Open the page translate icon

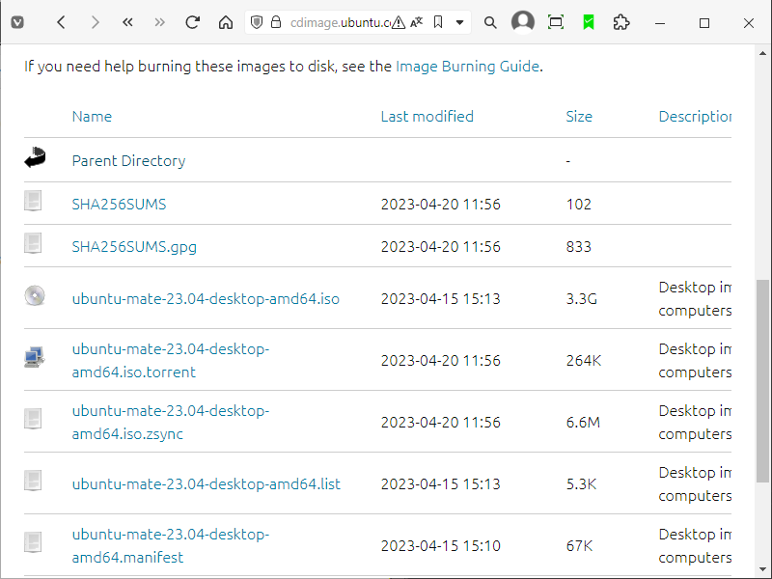(x=417, y=22)
